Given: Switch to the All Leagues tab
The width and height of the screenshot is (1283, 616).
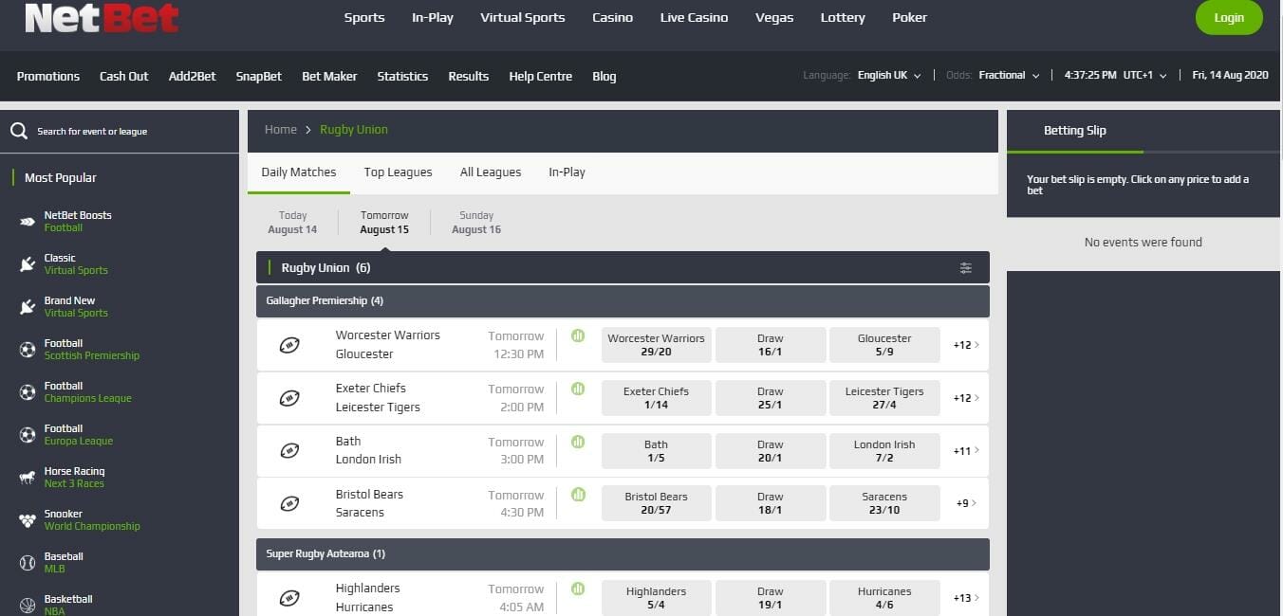Looking at the screenshot, I should pyautogui.click(x=491, y=172).
